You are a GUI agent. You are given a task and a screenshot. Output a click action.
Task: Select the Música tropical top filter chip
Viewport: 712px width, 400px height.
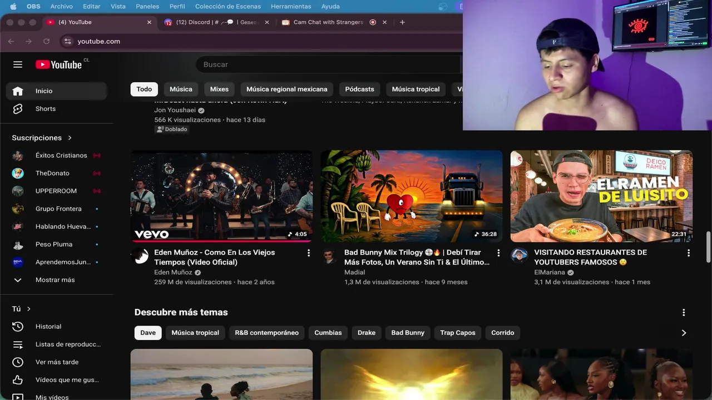click(x=416, y=89)
